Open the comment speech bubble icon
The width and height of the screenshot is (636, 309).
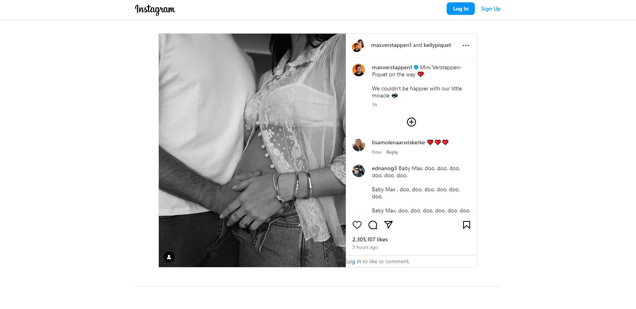click(373, 225)
